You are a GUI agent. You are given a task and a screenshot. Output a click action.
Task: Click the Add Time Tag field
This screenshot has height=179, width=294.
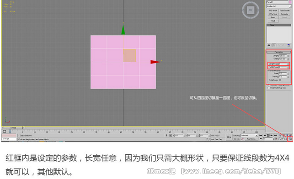coord(218,139)
